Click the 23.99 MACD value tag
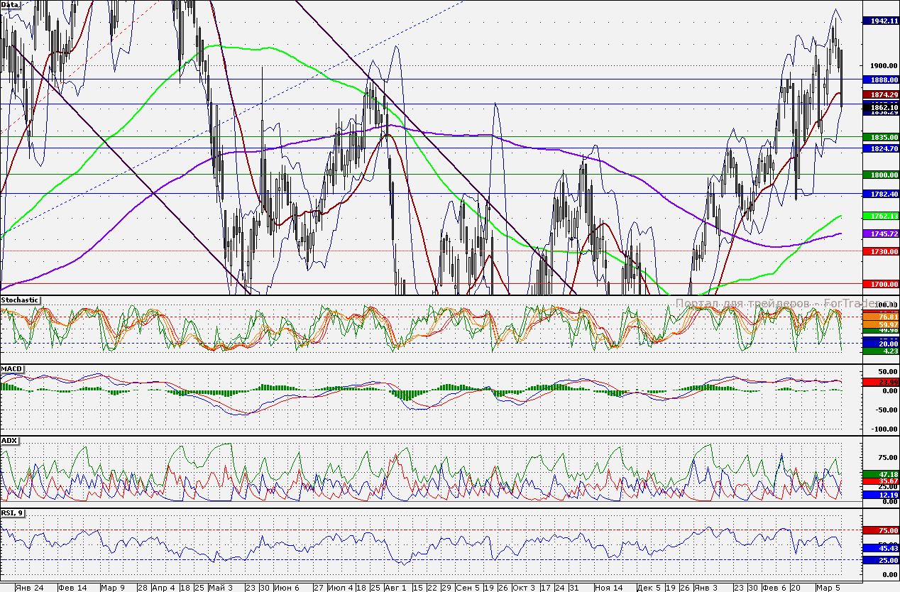This screenshot has height=592, width=900. (880, 382)
